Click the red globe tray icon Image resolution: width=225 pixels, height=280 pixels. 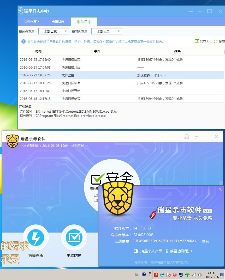tap(175, 275)
